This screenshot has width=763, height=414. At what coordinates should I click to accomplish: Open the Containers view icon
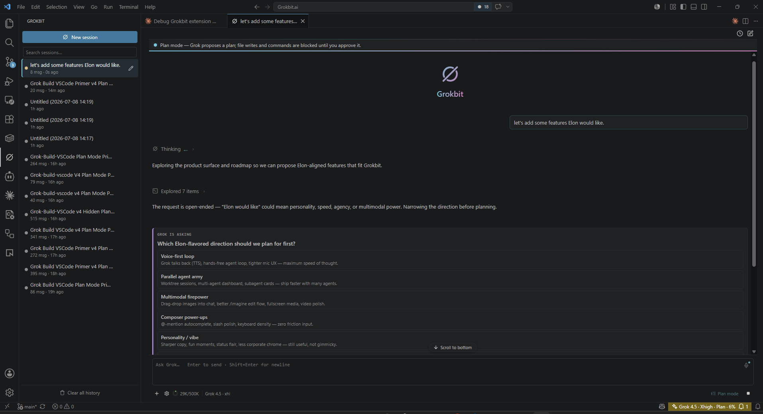(9, 138)
